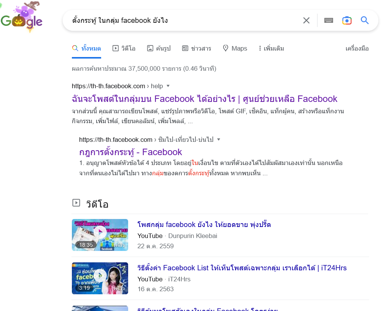Screen dimensions: 381x311
Task: Open the Maps tab
Action: coord(235,48)
